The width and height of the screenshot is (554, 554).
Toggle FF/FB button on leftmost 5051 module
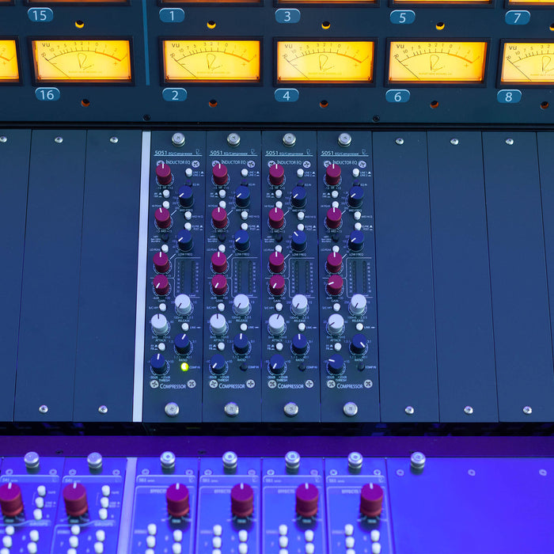point(161,347)
